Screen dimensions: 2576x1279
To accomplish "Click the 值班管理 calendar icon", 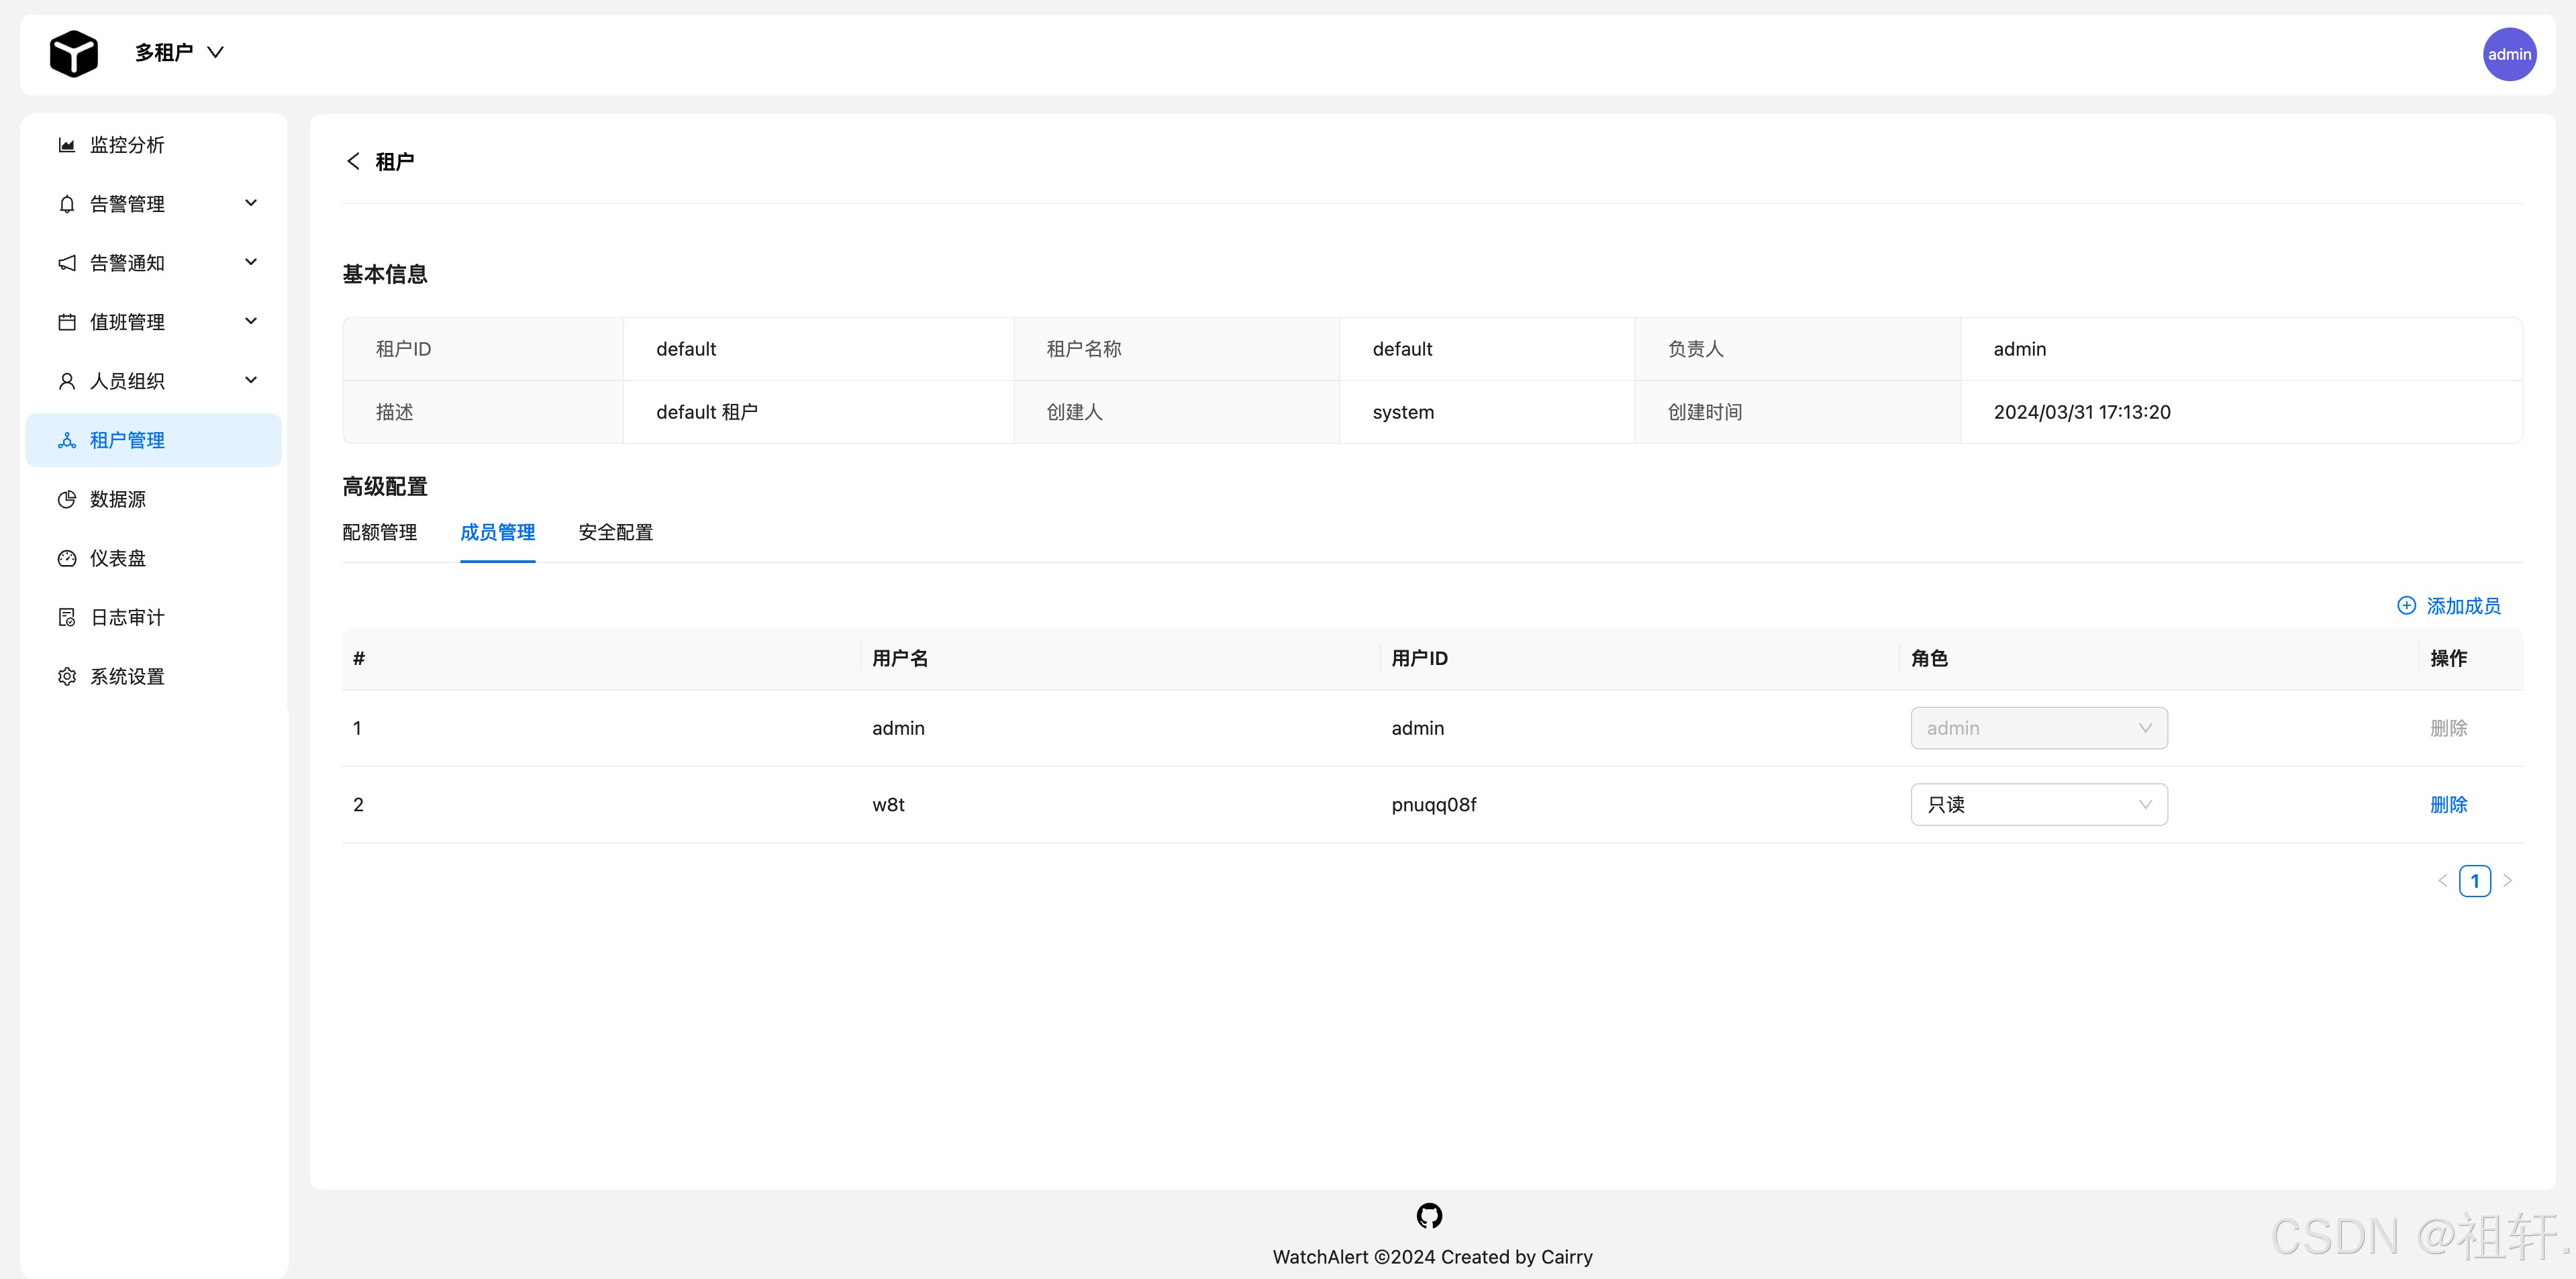I will pos(67,322).
